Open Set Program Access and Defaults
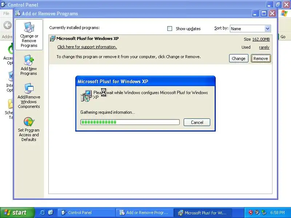 coord(29,129)
